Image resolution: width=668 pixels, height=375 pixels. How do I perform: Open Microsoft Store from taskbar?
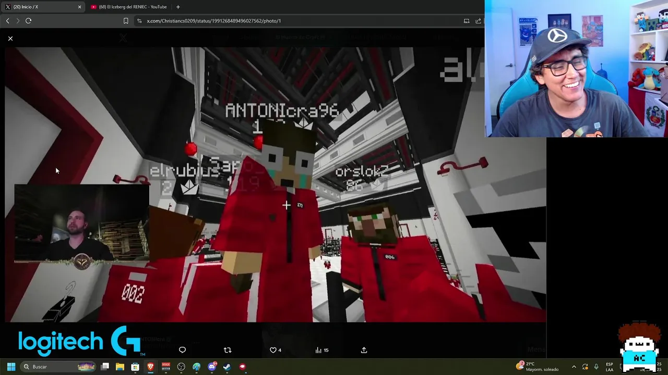135,367
